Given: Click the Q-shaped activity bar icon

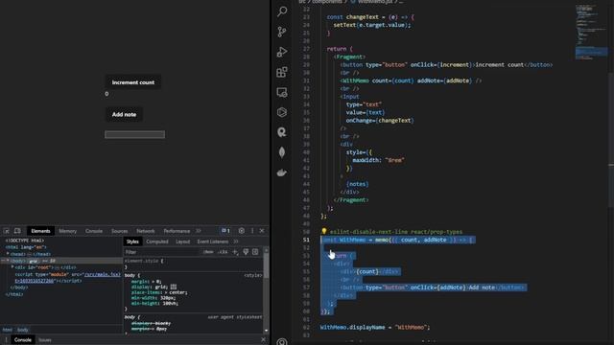Looking at the screenshot, I should click(x=282, y=132).
